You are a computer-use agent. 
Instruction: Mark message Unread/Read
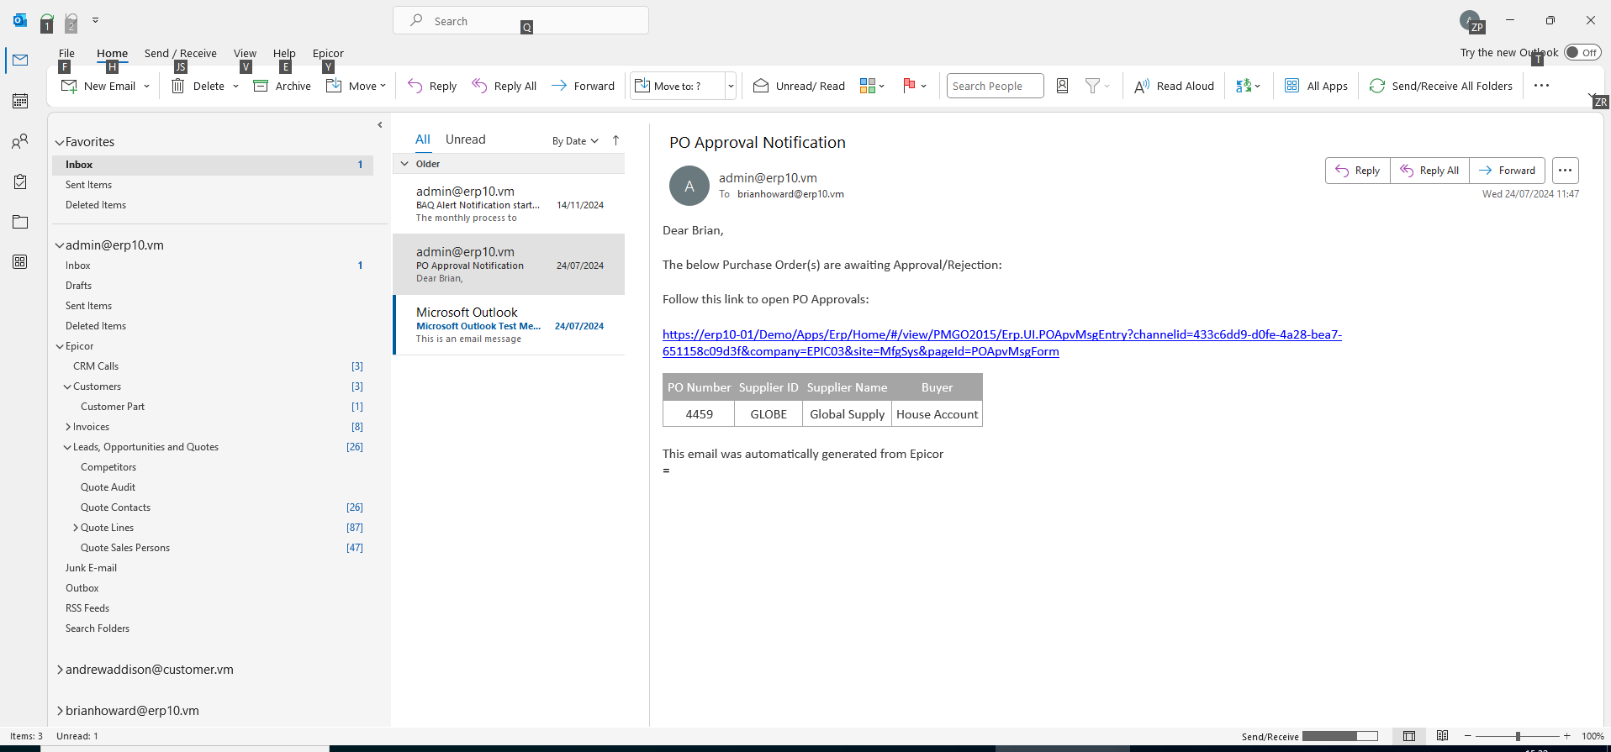[799, 86]
